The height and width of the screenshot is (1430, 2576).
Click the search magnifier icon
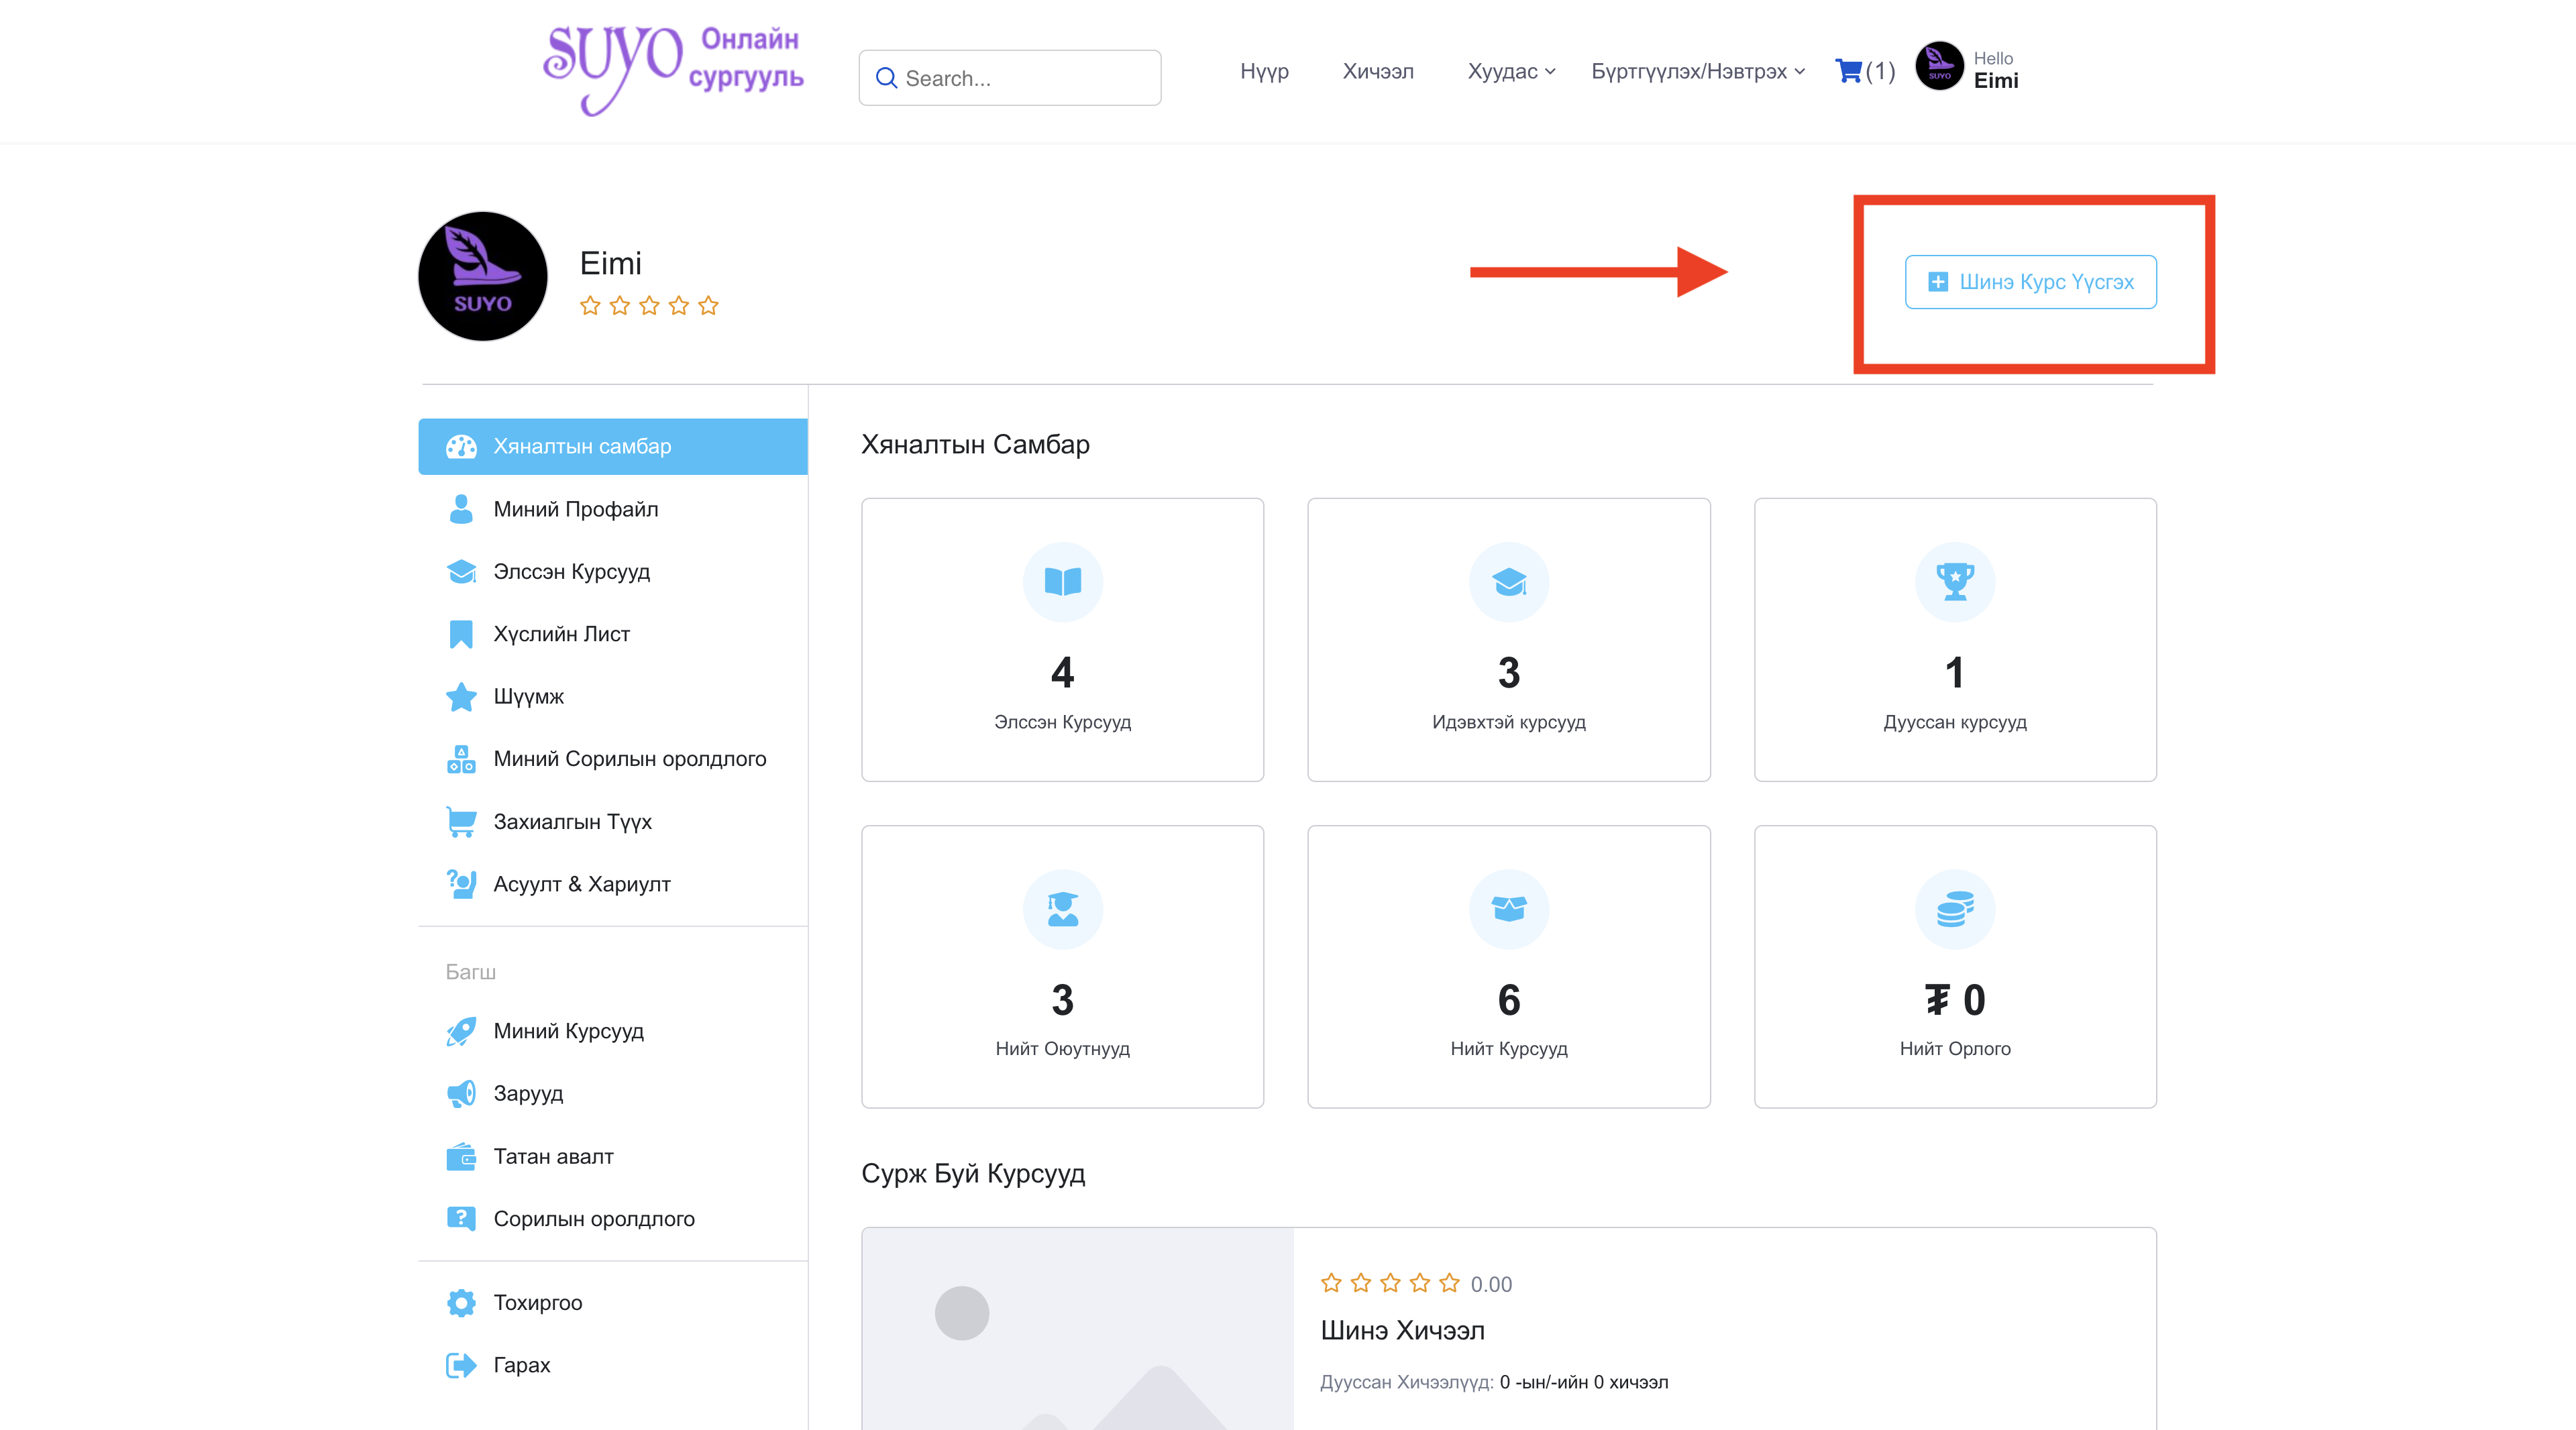pos(886,78)
